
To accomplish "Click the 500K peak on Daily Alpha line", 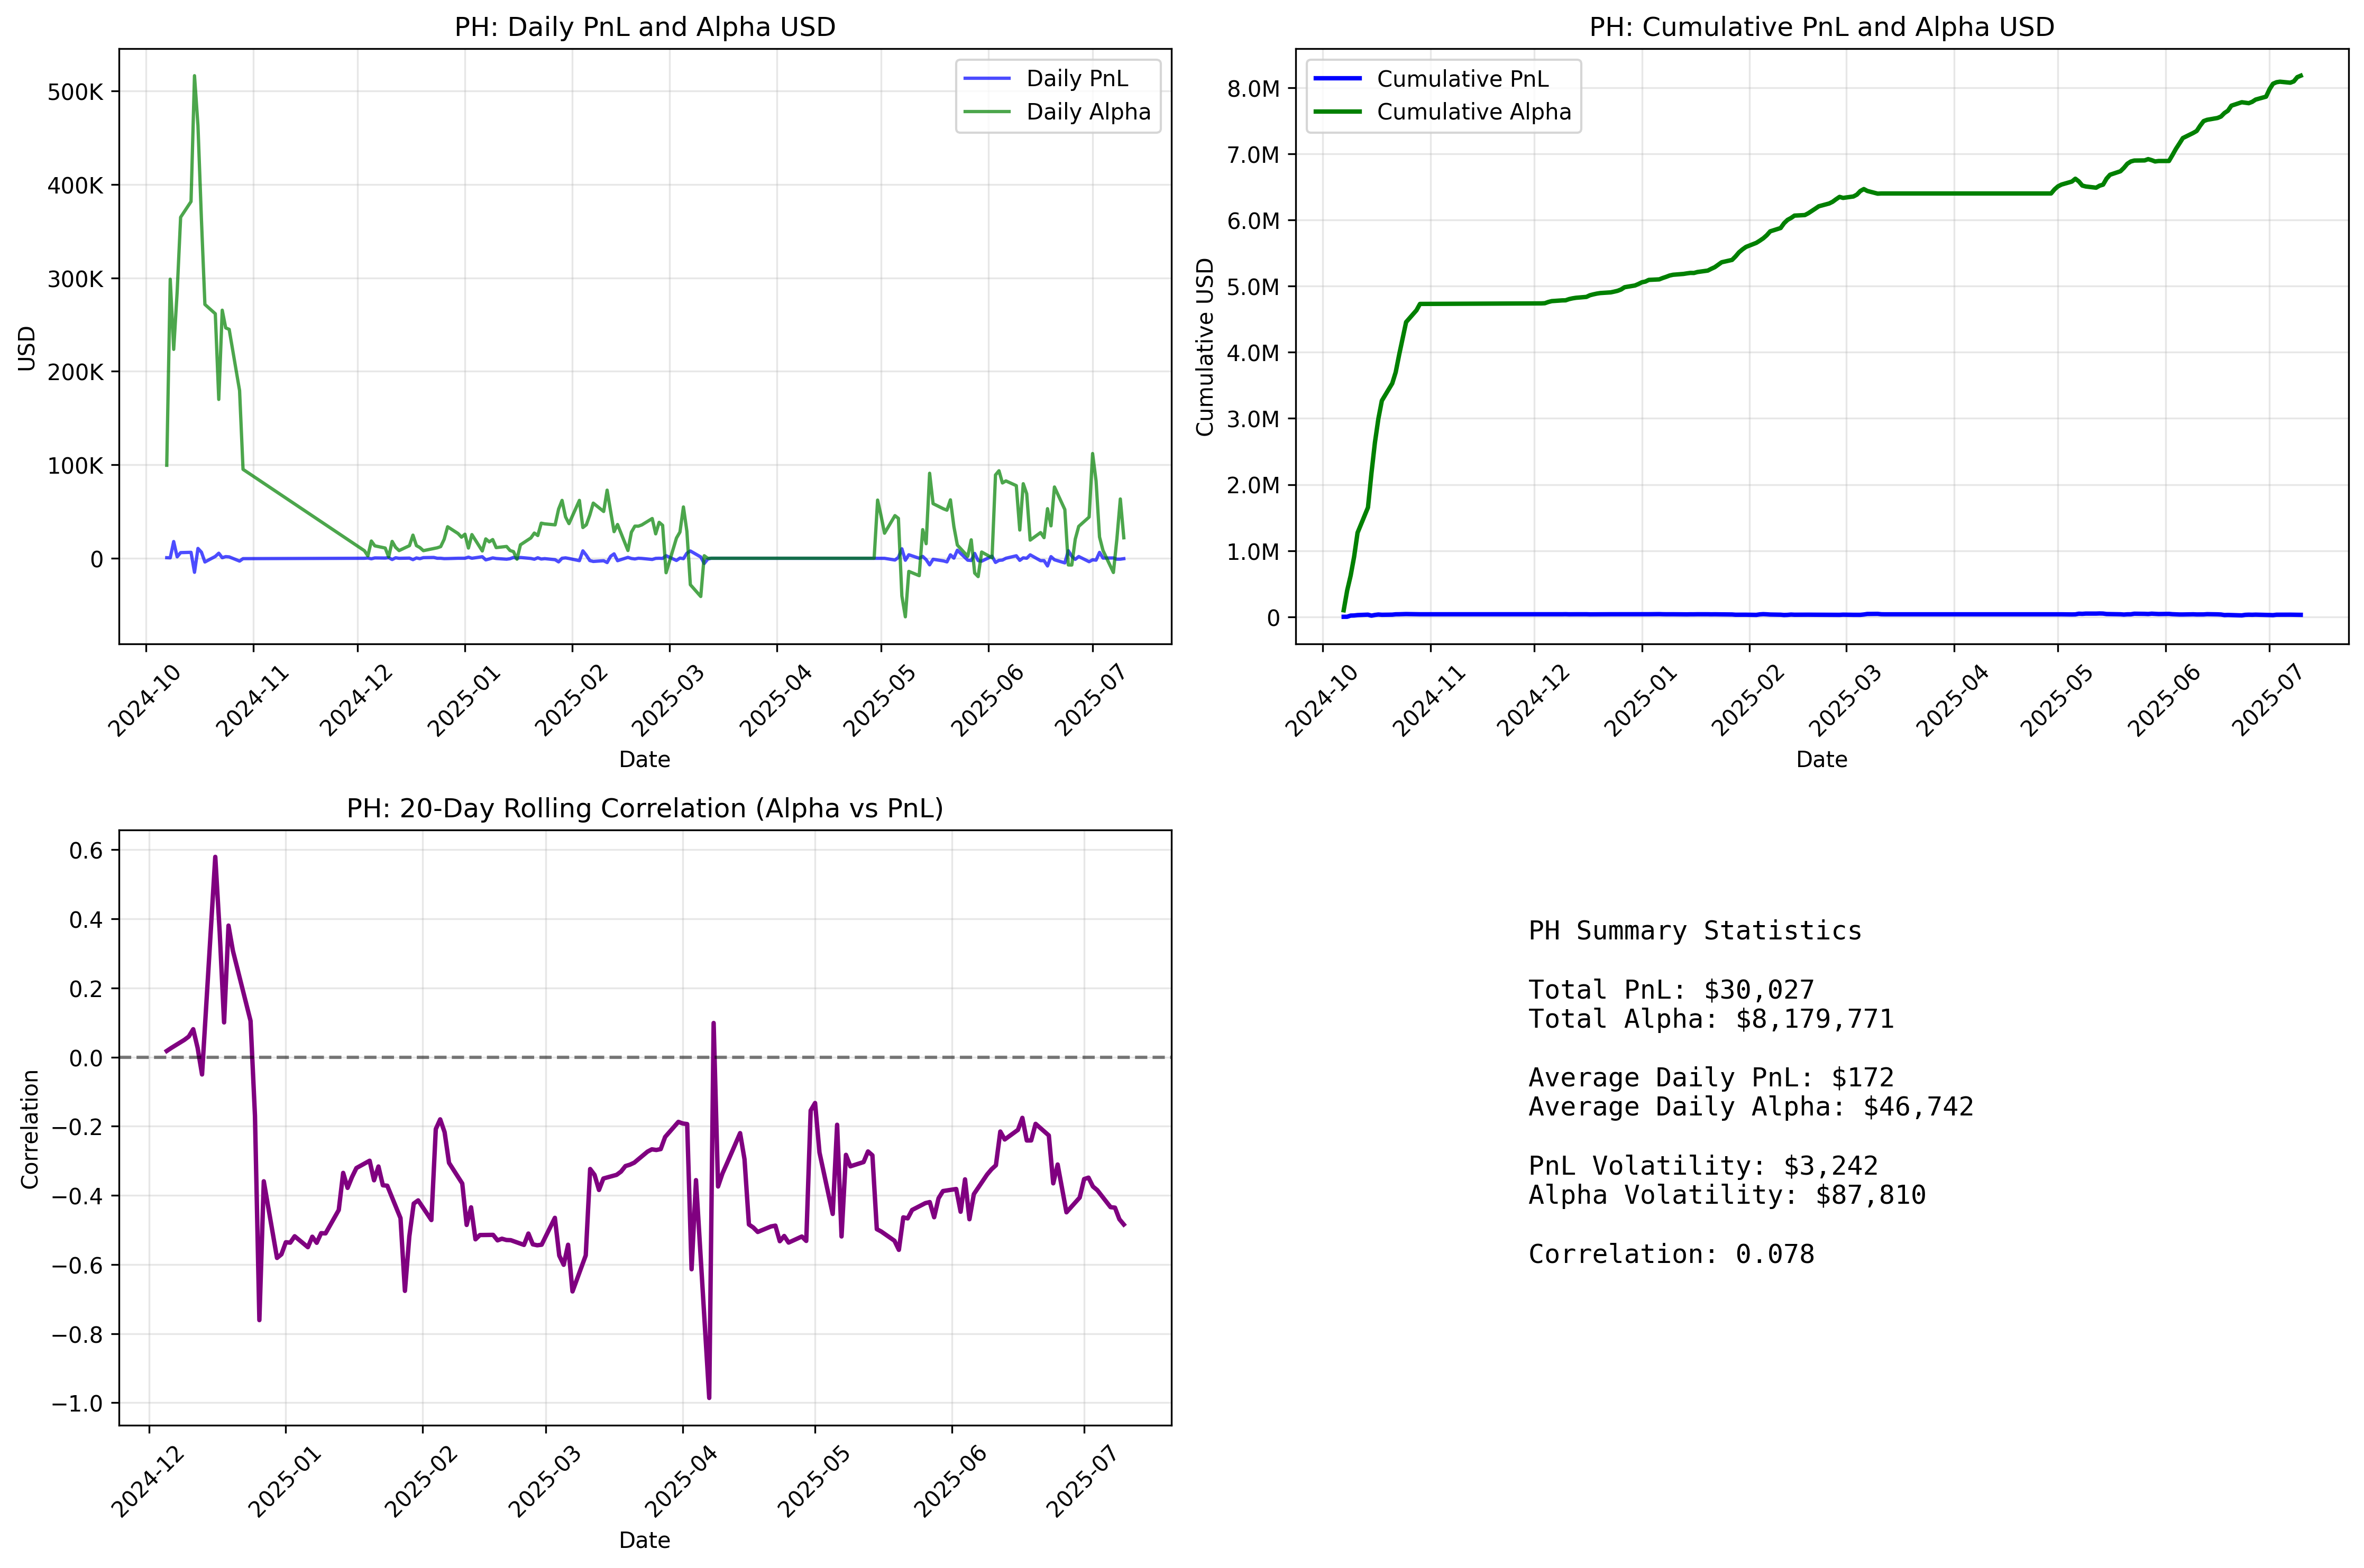I will 194,76.
